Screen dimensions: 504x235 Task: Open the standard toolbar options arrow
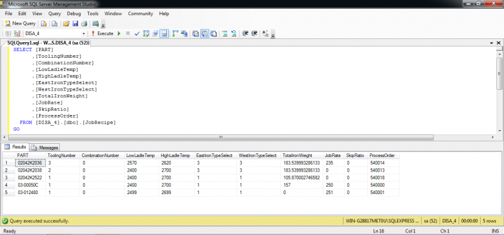(103, 25)
